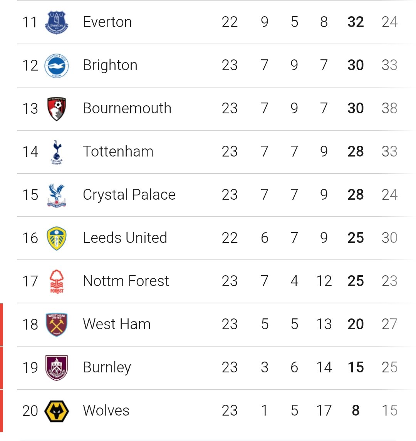Open the Leeds United team link
Screen dimensions: 416x441
click(125, 238)
